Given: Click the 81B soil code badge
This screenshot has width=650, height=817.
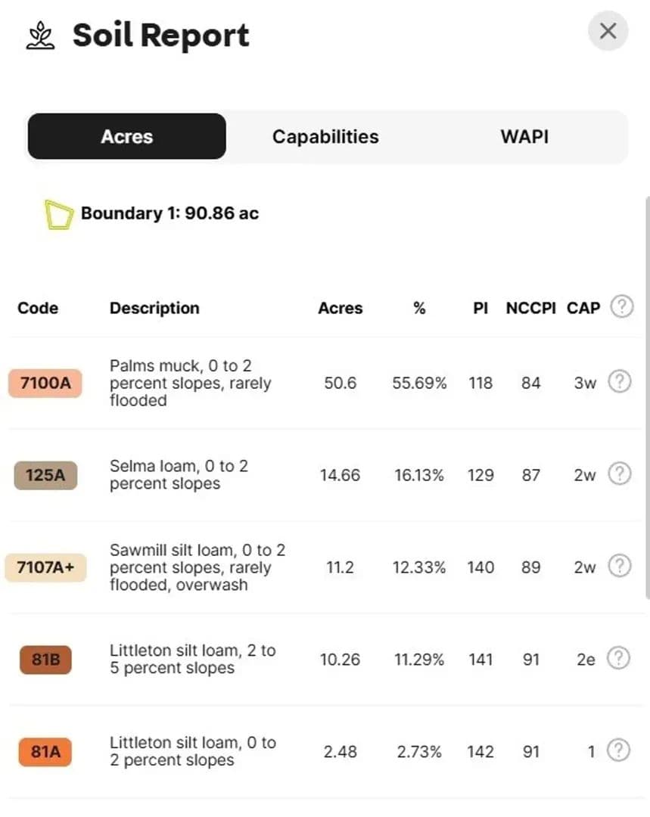Looking at the screenshot, I should [x=45, y=660].
